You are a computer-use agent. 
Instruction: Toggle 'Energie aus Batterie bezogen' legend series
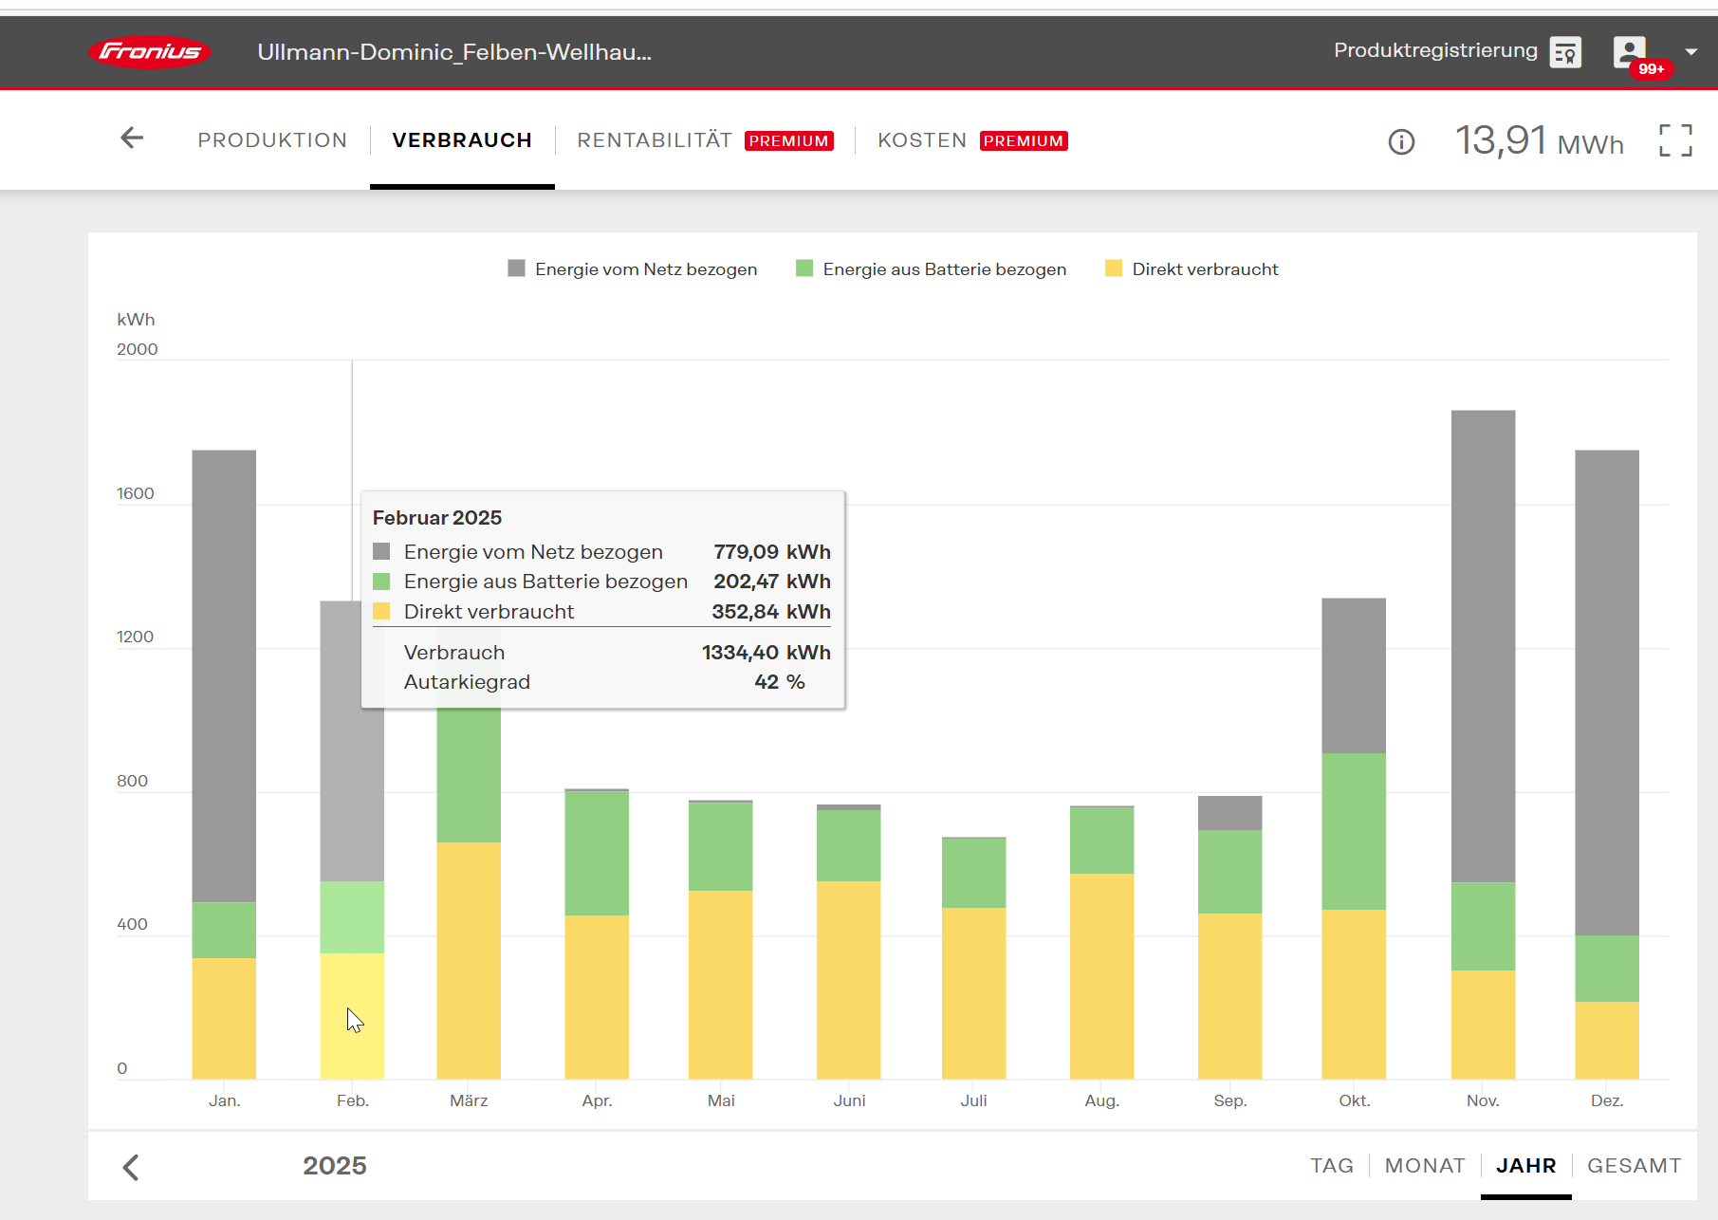coord(932,269)
